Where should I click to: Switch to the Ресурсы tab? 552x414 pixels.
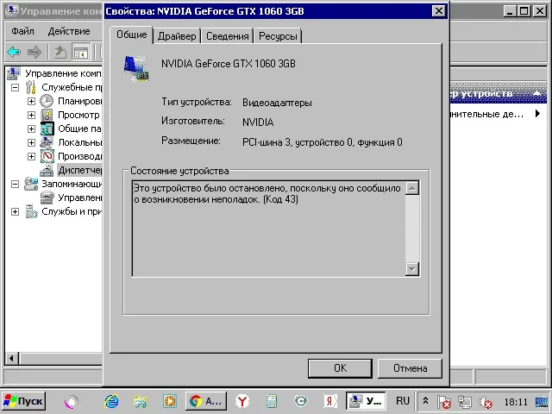coord(278,36)
